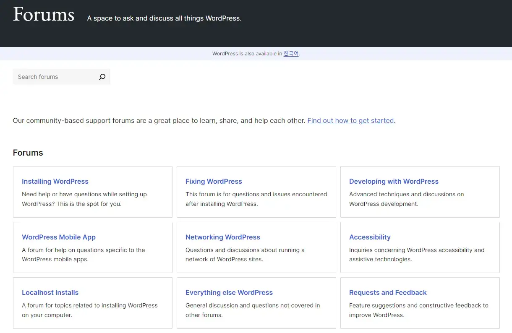Open the Forums page title in header
This screenshot has height=333, width=512.
(44, 15)
